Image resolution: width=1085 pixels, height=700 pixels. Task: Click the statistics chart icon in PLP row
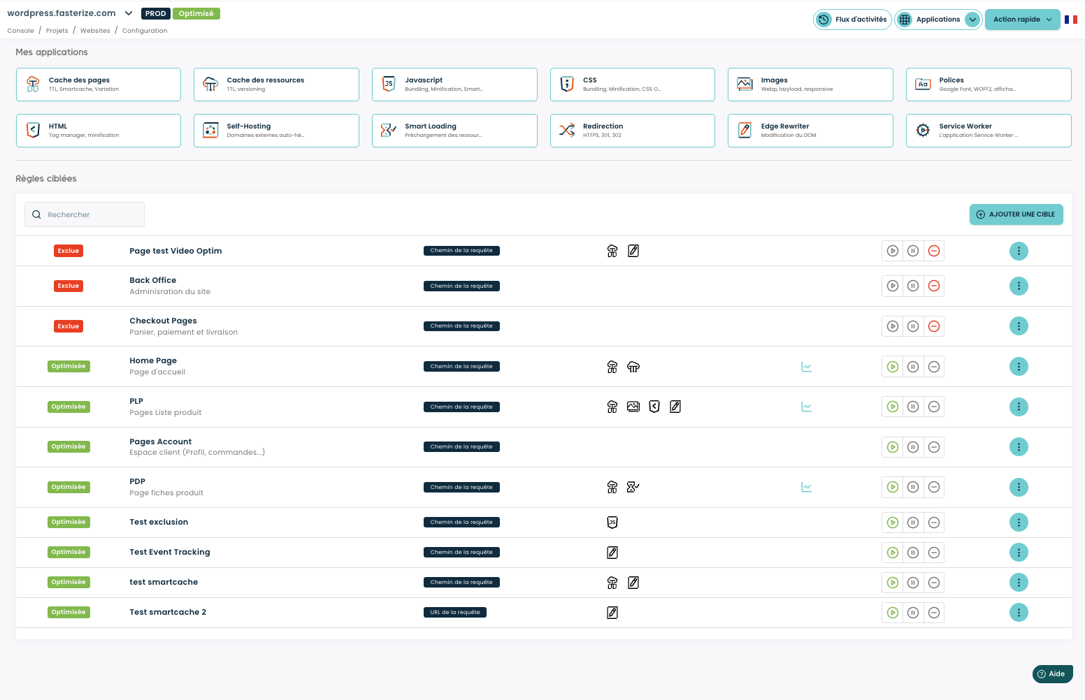point(807,407)
